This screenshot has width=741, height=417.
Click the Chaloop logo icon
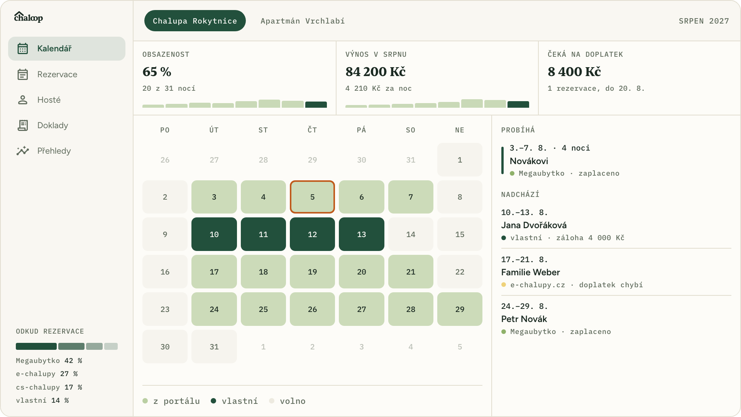pyautogui.click(x=28, y=17)
